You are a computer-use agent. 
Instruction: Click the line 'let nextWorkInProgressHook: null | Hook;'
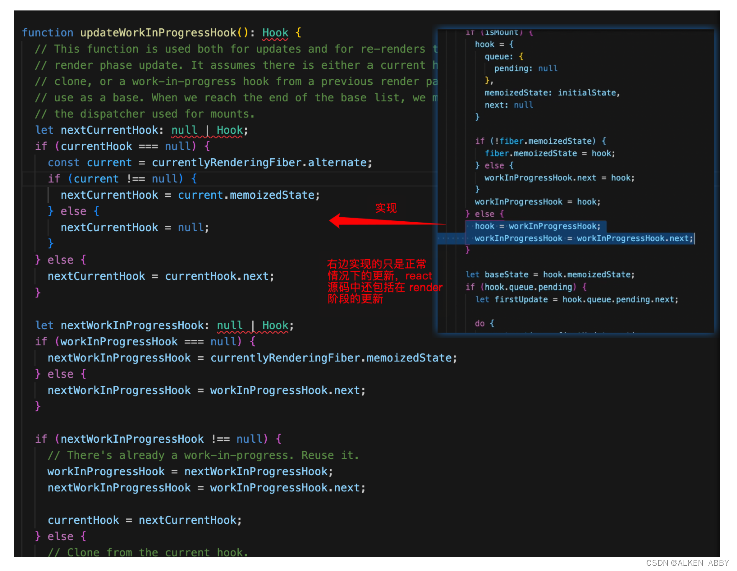(164, 326)
